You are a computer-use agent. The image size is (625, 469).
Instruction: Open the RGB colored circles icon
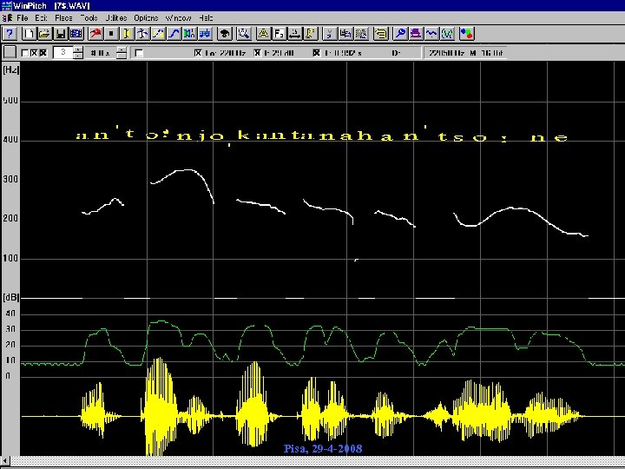tap(467, 34)
